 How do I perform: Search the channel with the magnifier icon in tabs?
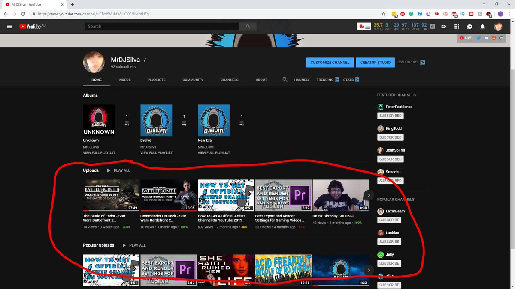tap(285, 80)
